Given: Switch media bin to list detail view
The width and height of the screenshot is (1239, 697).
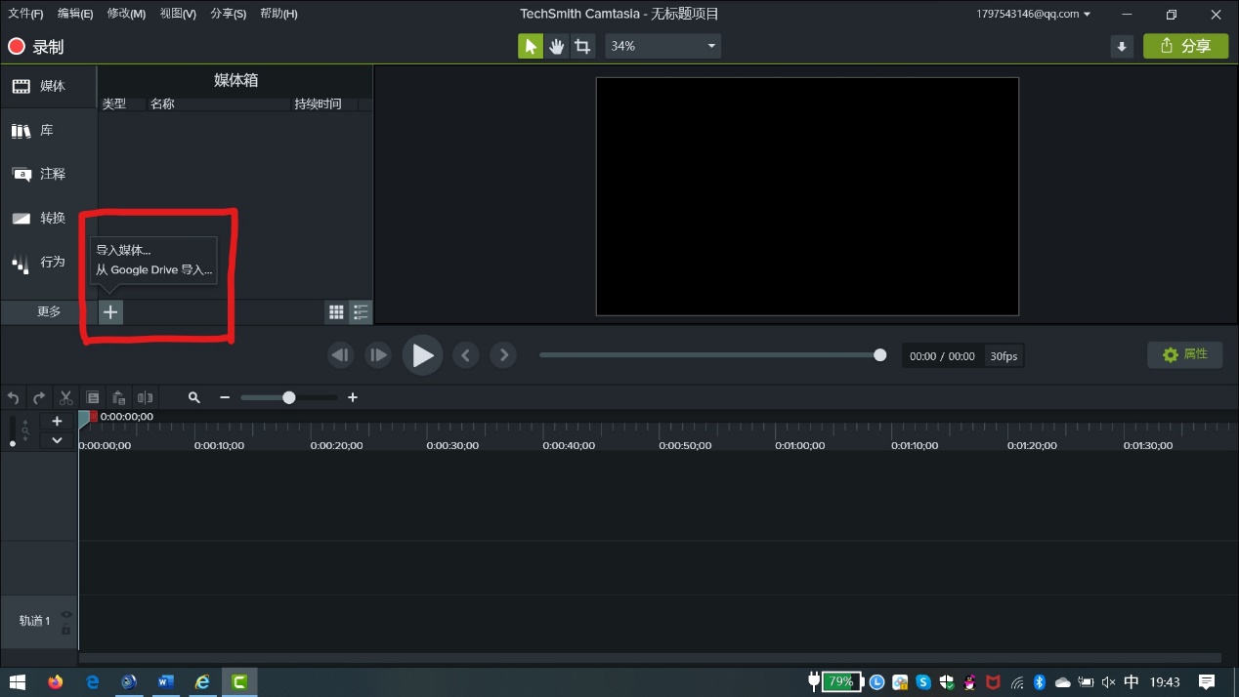Looking at the screenshot, I should click(361, 312).
